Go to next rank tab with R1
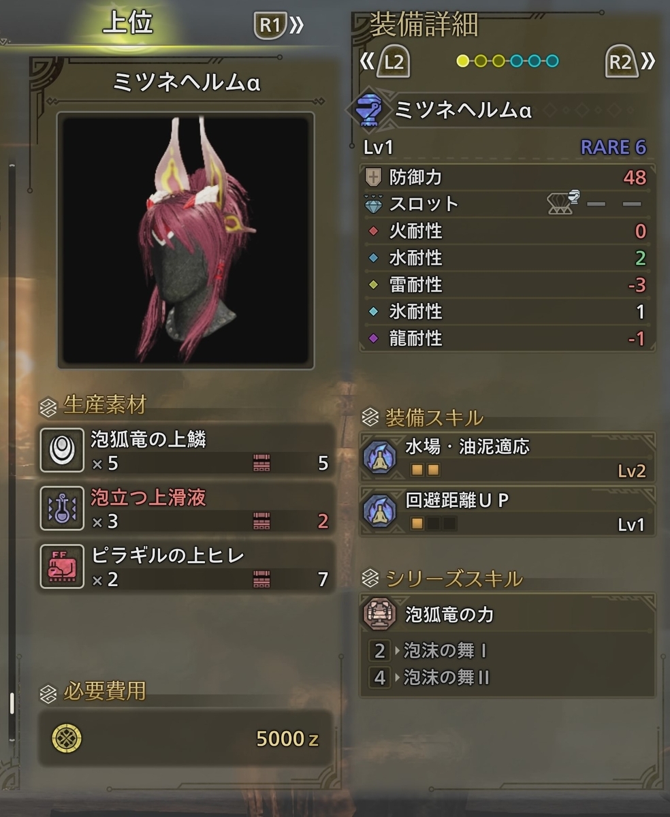670x817 pixels. click(278, 27)
